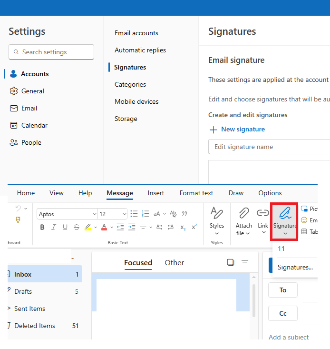The height and width of the screenshot is (349, 330).
Task: Decrease paragraph indent
Action: [x=120, y=227]
